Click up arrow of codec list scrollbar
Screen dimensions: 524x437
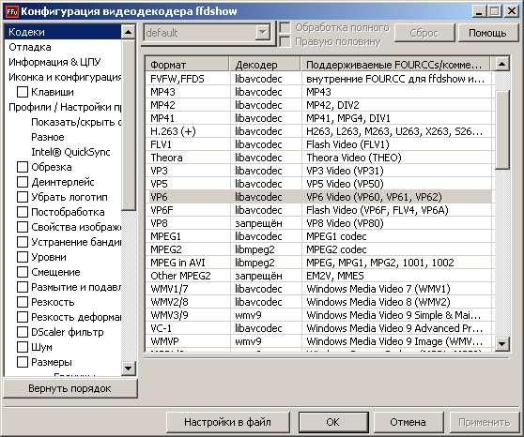(502, 64)
